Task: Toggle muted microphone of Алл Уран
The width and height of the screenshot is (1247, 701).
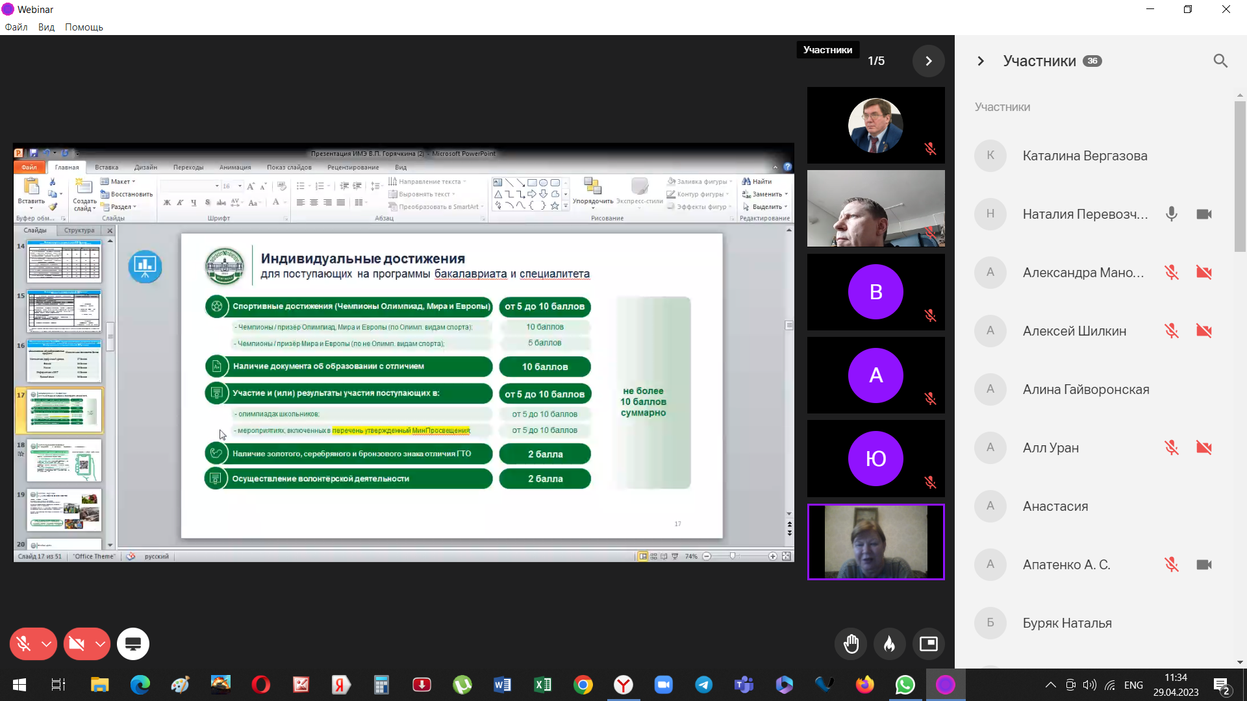Action: click(x=1171, y=448)
